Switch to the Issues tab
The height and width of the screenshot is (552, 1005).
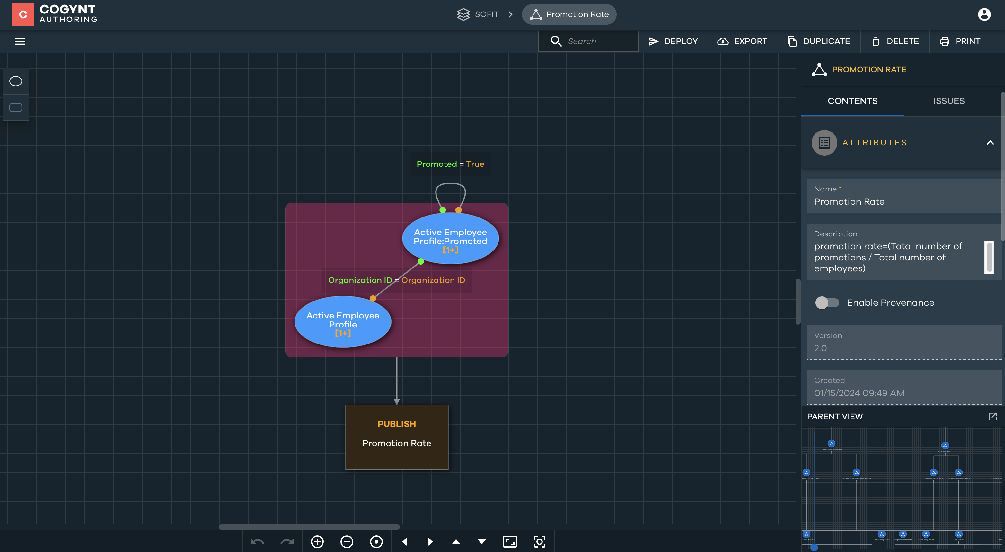949,101
